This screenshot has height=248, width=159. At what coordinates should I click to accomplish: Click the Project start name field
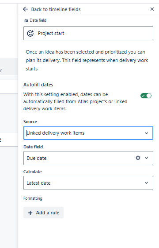tap(88, 33)
